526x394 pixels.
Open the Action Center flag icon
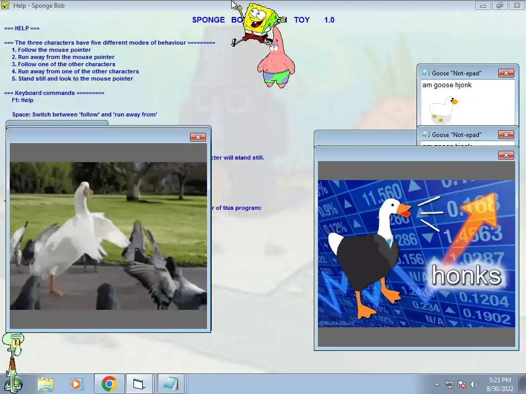pos(462,384)
